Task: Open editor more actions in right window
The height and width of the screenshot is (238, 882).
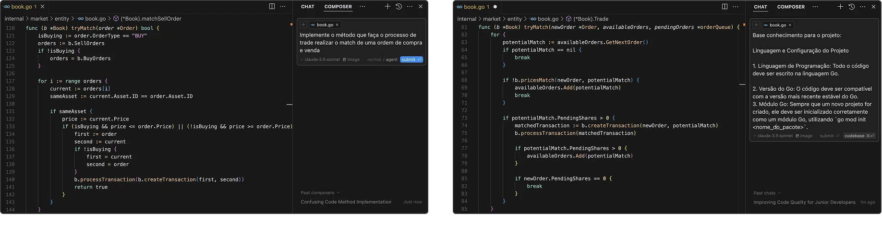Action: click(x=736, y=7)
